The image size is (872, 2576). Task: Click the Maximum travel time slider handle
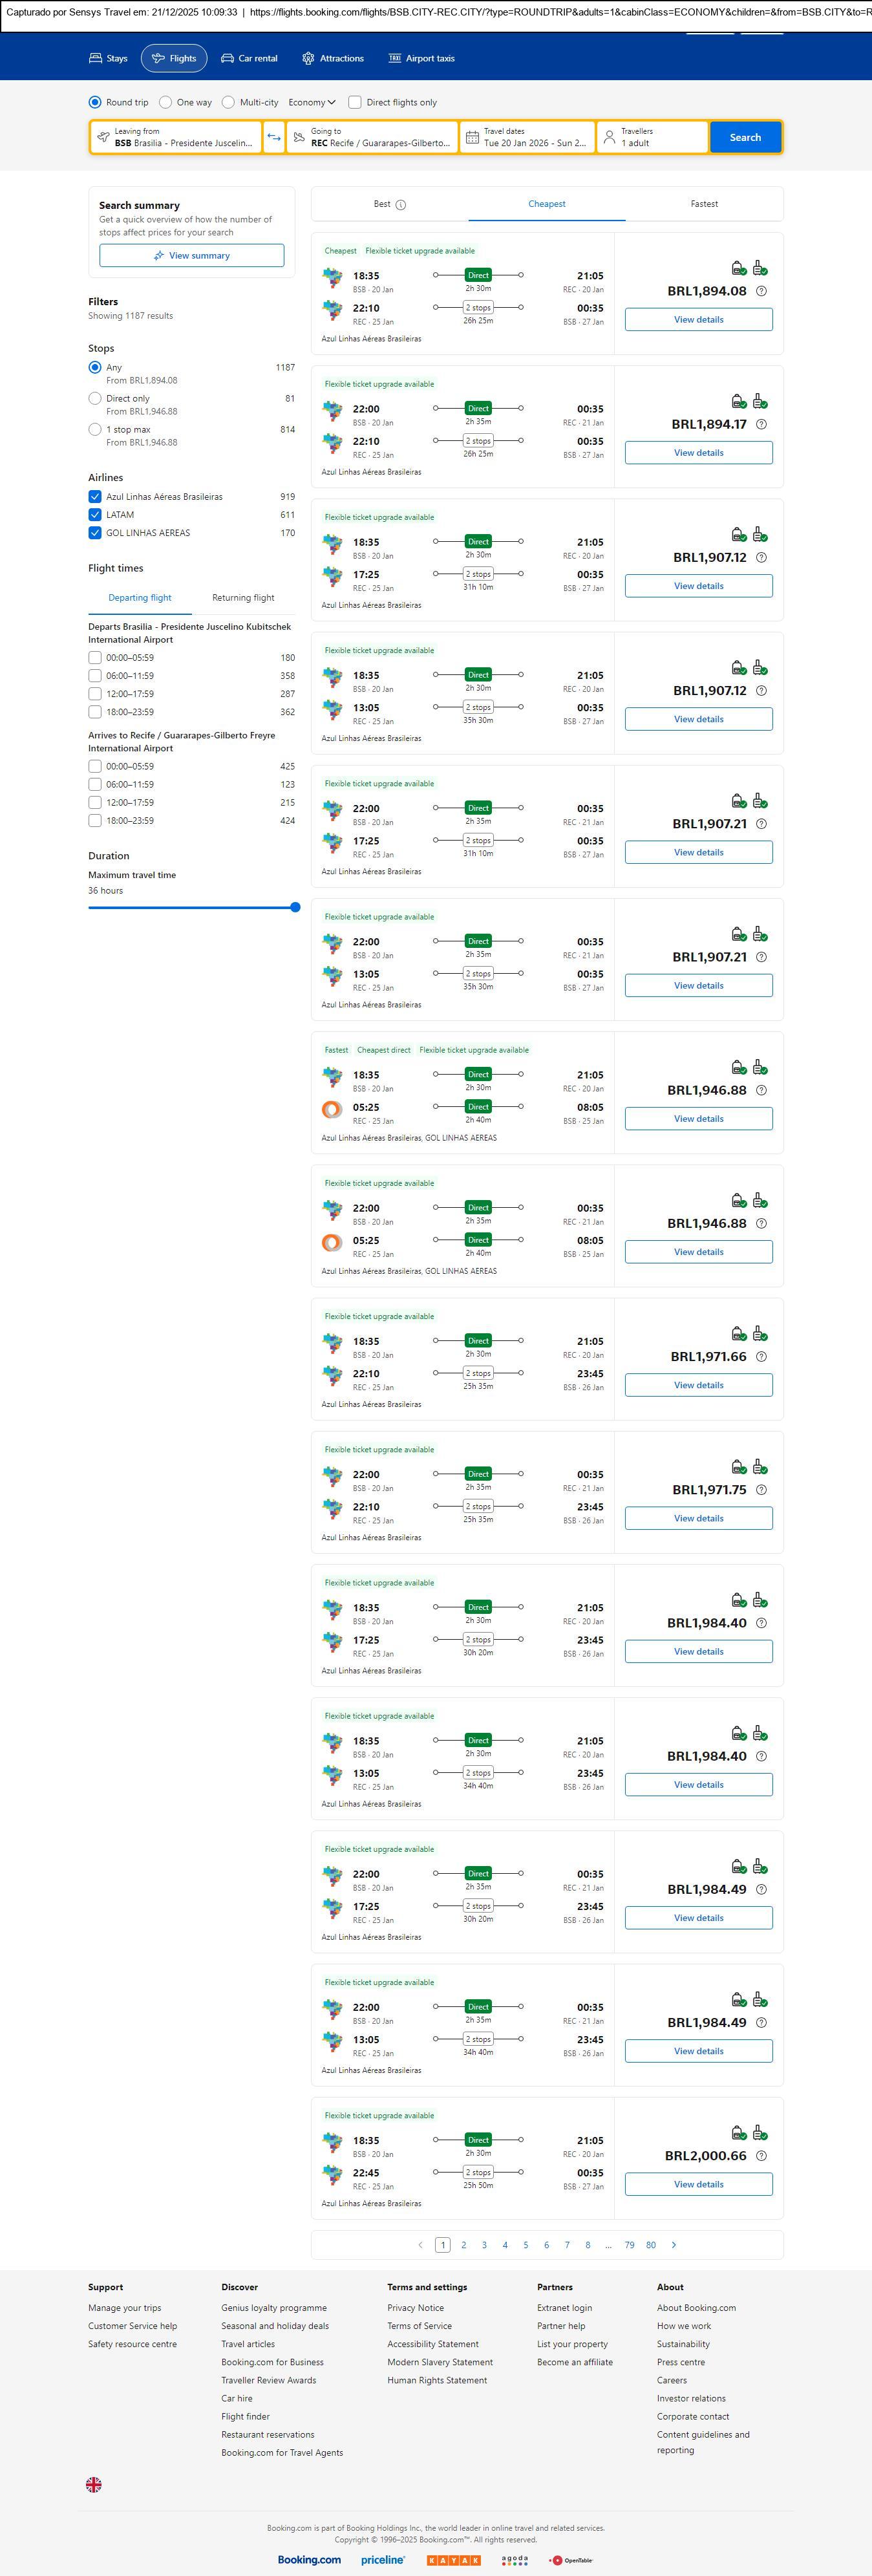[295, 907]
